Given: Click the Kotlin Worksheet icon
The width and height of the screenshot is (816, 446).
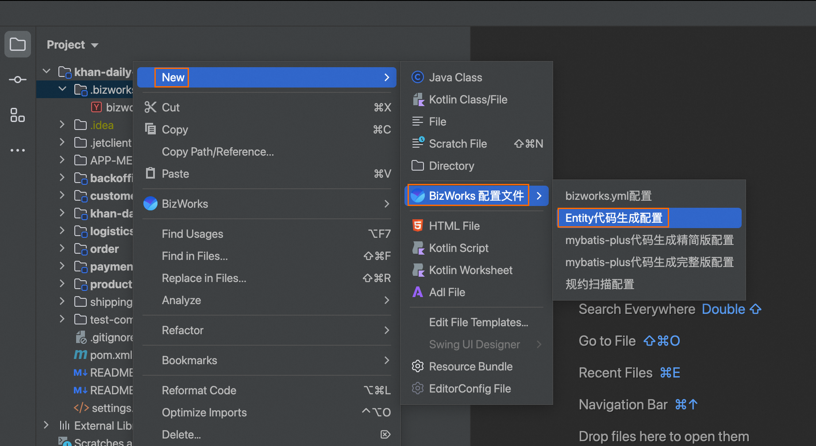Looking at the screenshot, I should [418, 270].
